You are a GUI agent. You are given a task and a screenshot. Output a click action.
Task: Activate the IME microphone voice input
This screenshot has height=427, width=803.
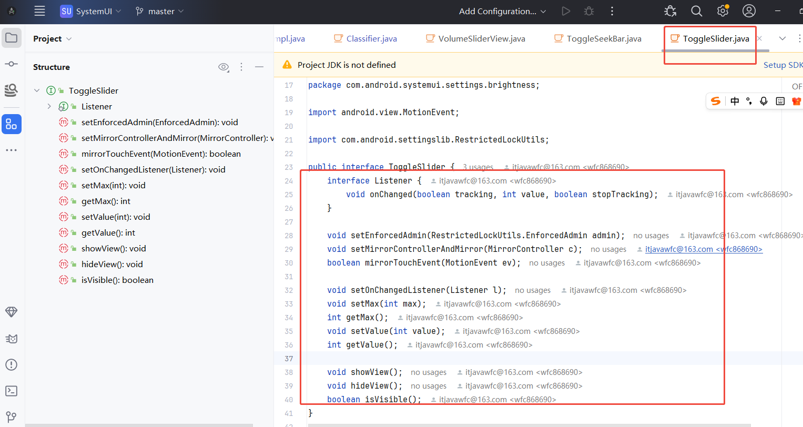(x=764, y=101)
